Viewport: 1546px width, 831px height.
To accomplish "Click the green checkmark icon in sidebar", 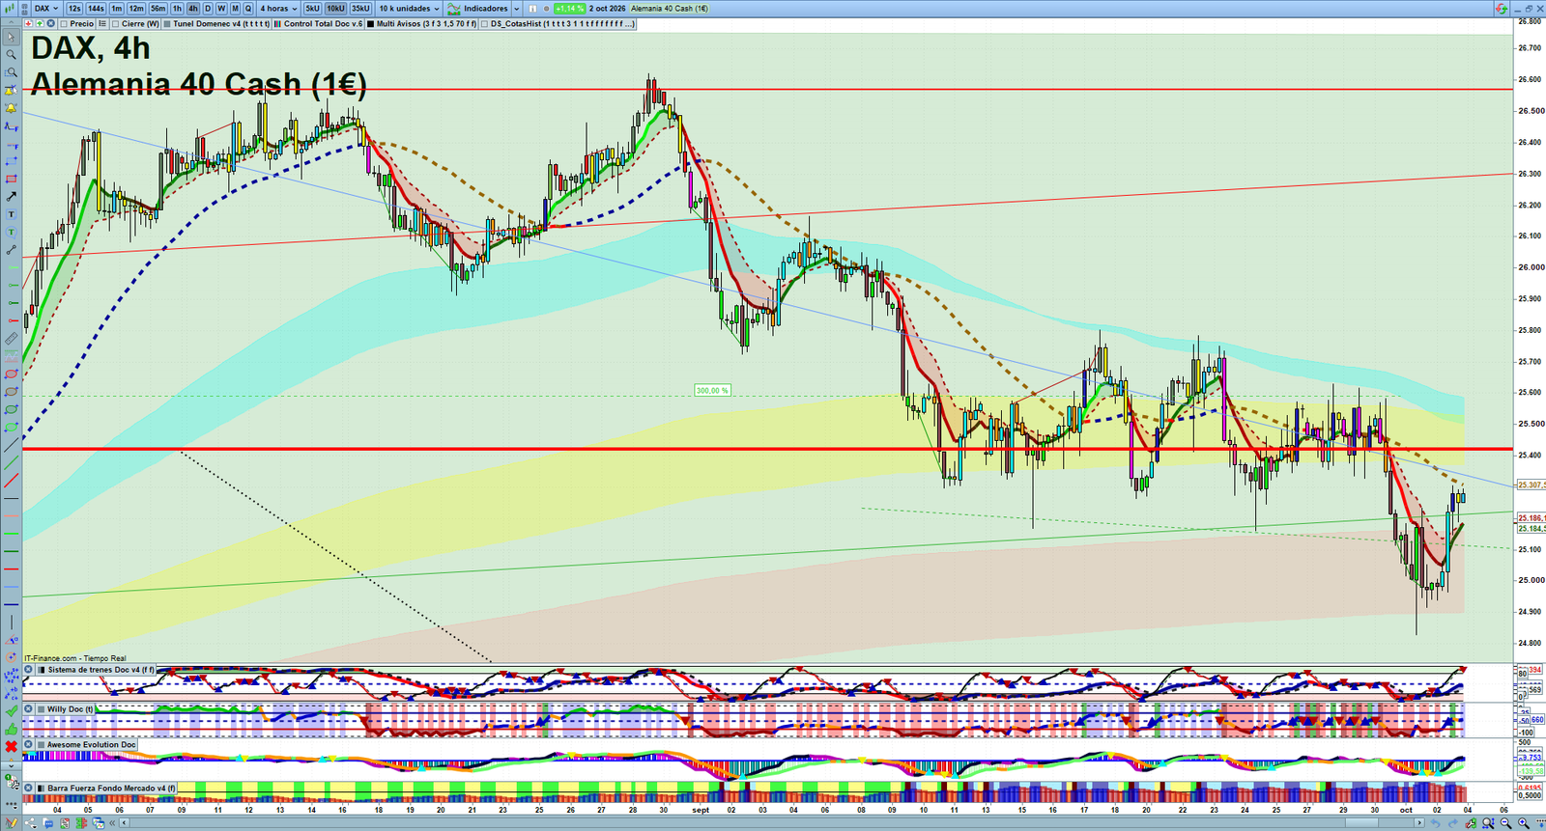I will tap(12, 711).
